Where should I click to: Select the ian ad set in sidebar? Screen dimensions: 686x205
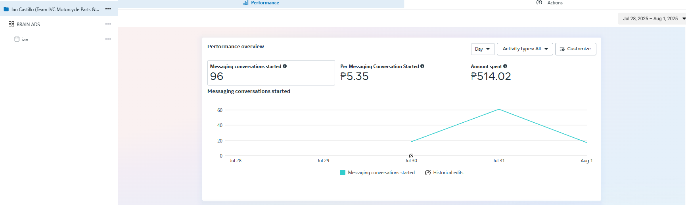(x=25, y=40)
